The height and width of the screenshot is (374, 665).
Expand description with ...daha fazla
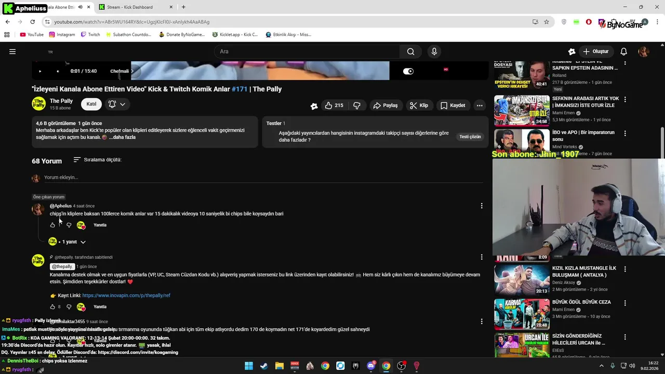[123, 137]
